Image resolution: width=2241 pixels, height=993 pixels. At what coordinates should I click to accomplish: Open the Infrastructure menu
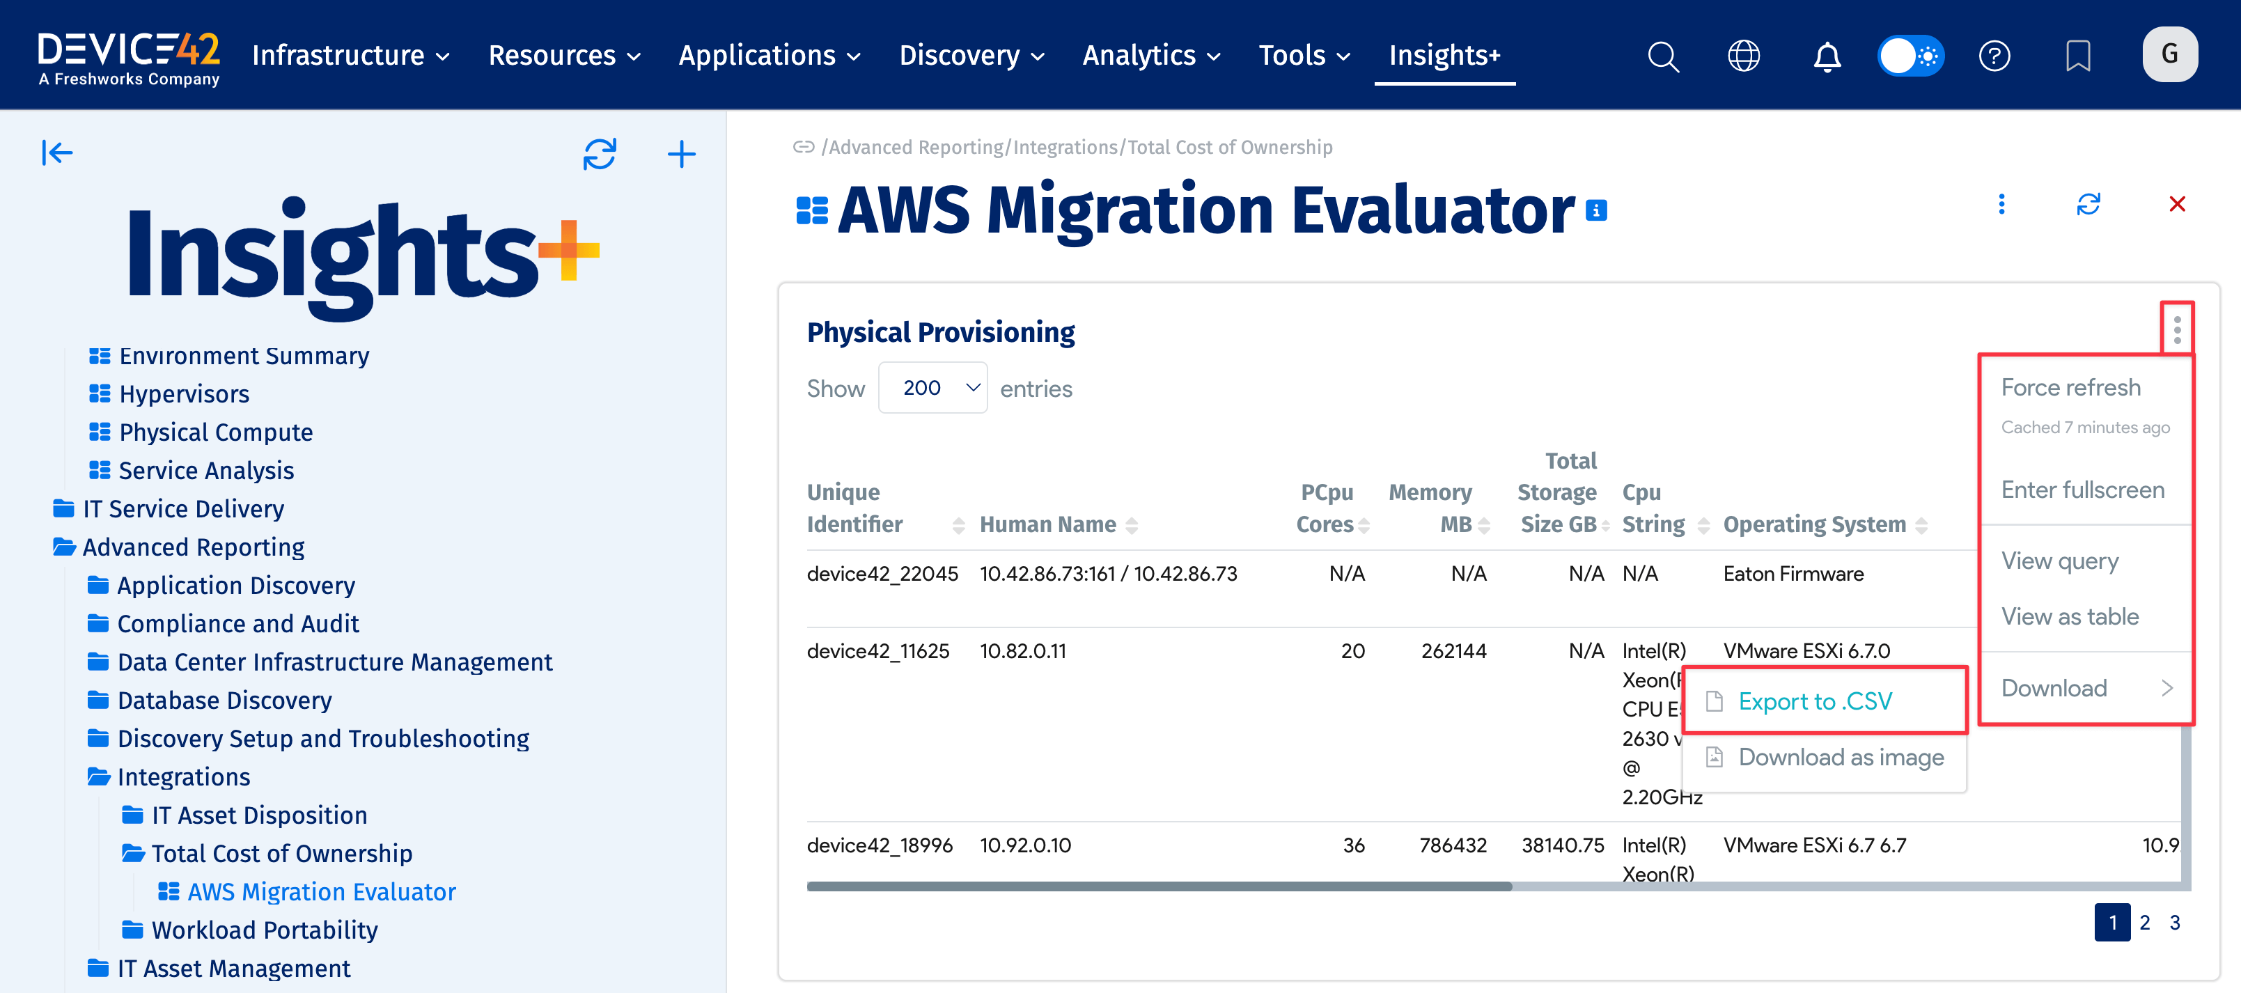[x=350, y=56]
